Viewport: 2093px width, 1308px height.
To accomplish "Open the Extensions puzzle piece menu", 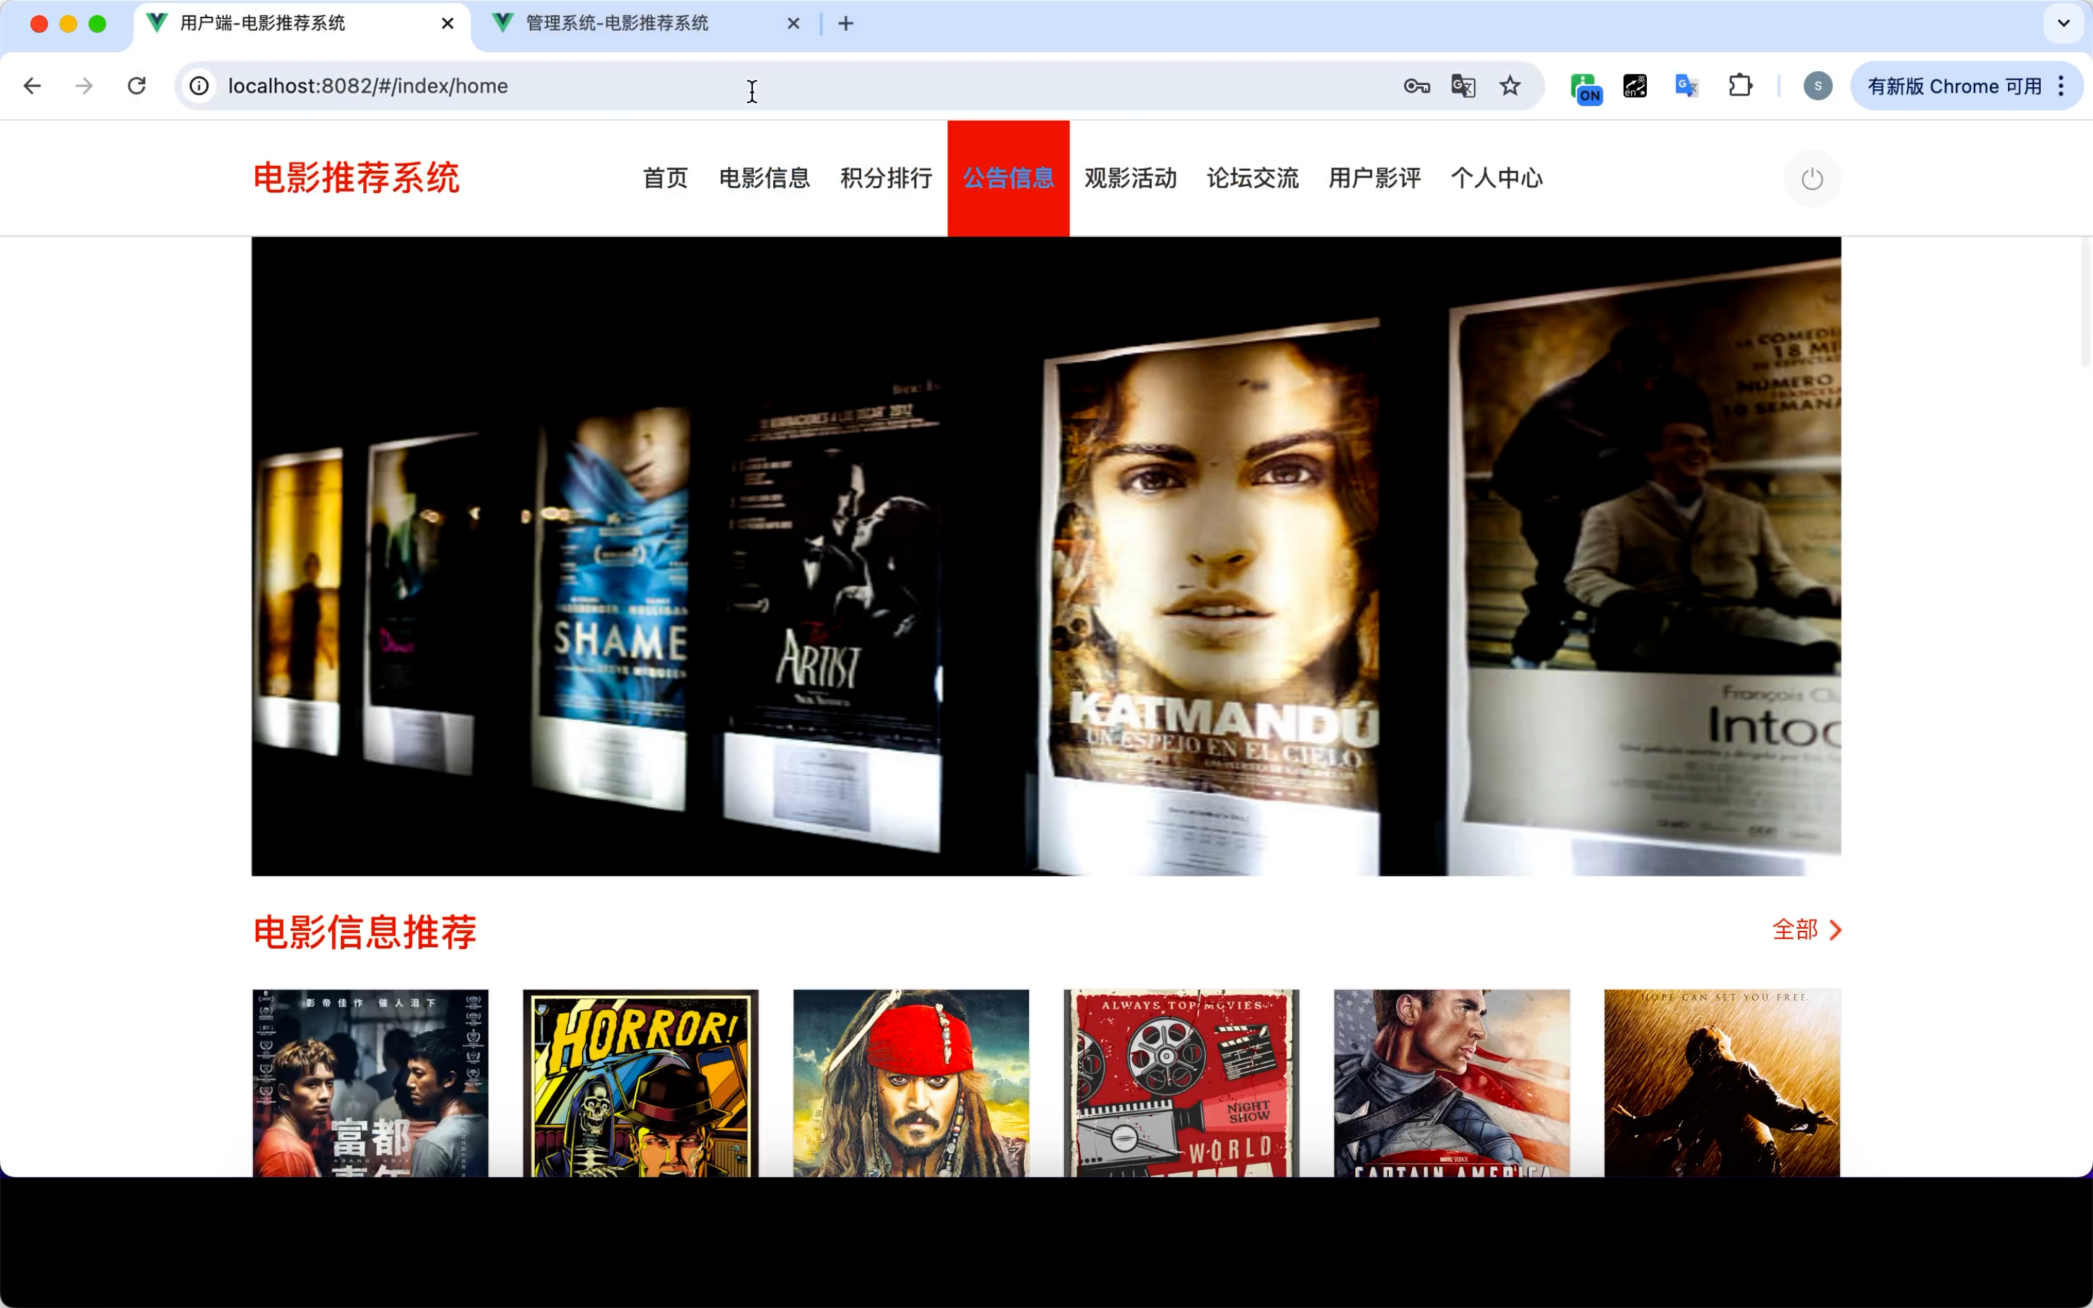I will click(x=1740, y=86).
